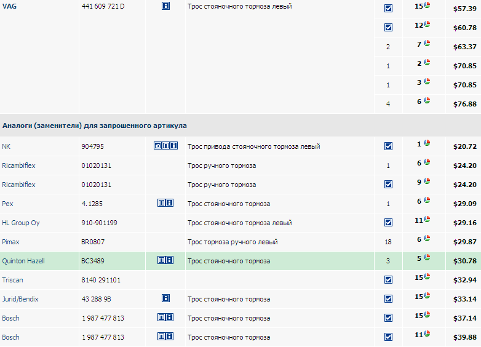The image size is (481, 347).
Task: Click checkmark box in Bosch $39.88 row
Action: (x=388, y=337)
